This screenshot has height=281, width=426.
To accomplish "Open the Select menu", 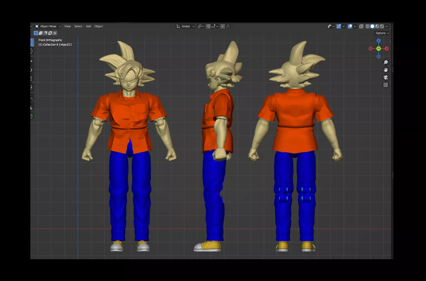I will click(78, 26).
